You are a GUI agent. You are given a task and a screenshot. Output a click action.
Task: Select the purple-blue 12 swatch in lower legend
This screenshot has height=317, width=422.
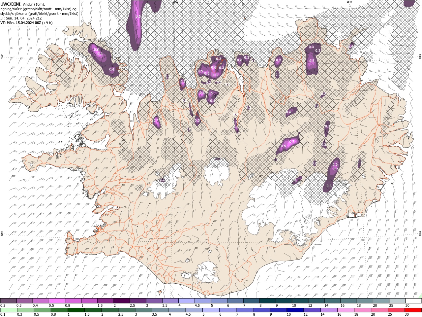click(312, 310)
